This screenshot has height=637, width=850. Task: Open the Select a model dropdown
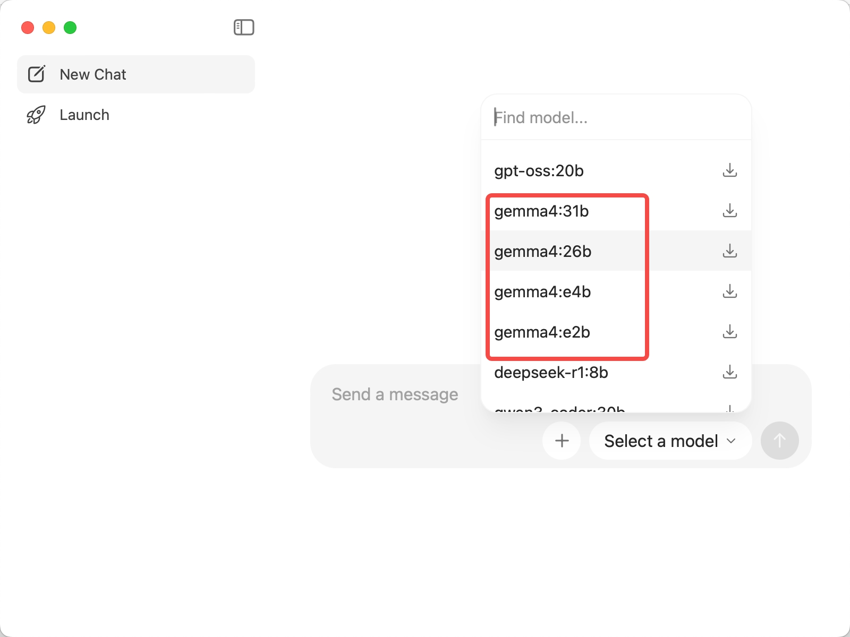pos(661,441)
